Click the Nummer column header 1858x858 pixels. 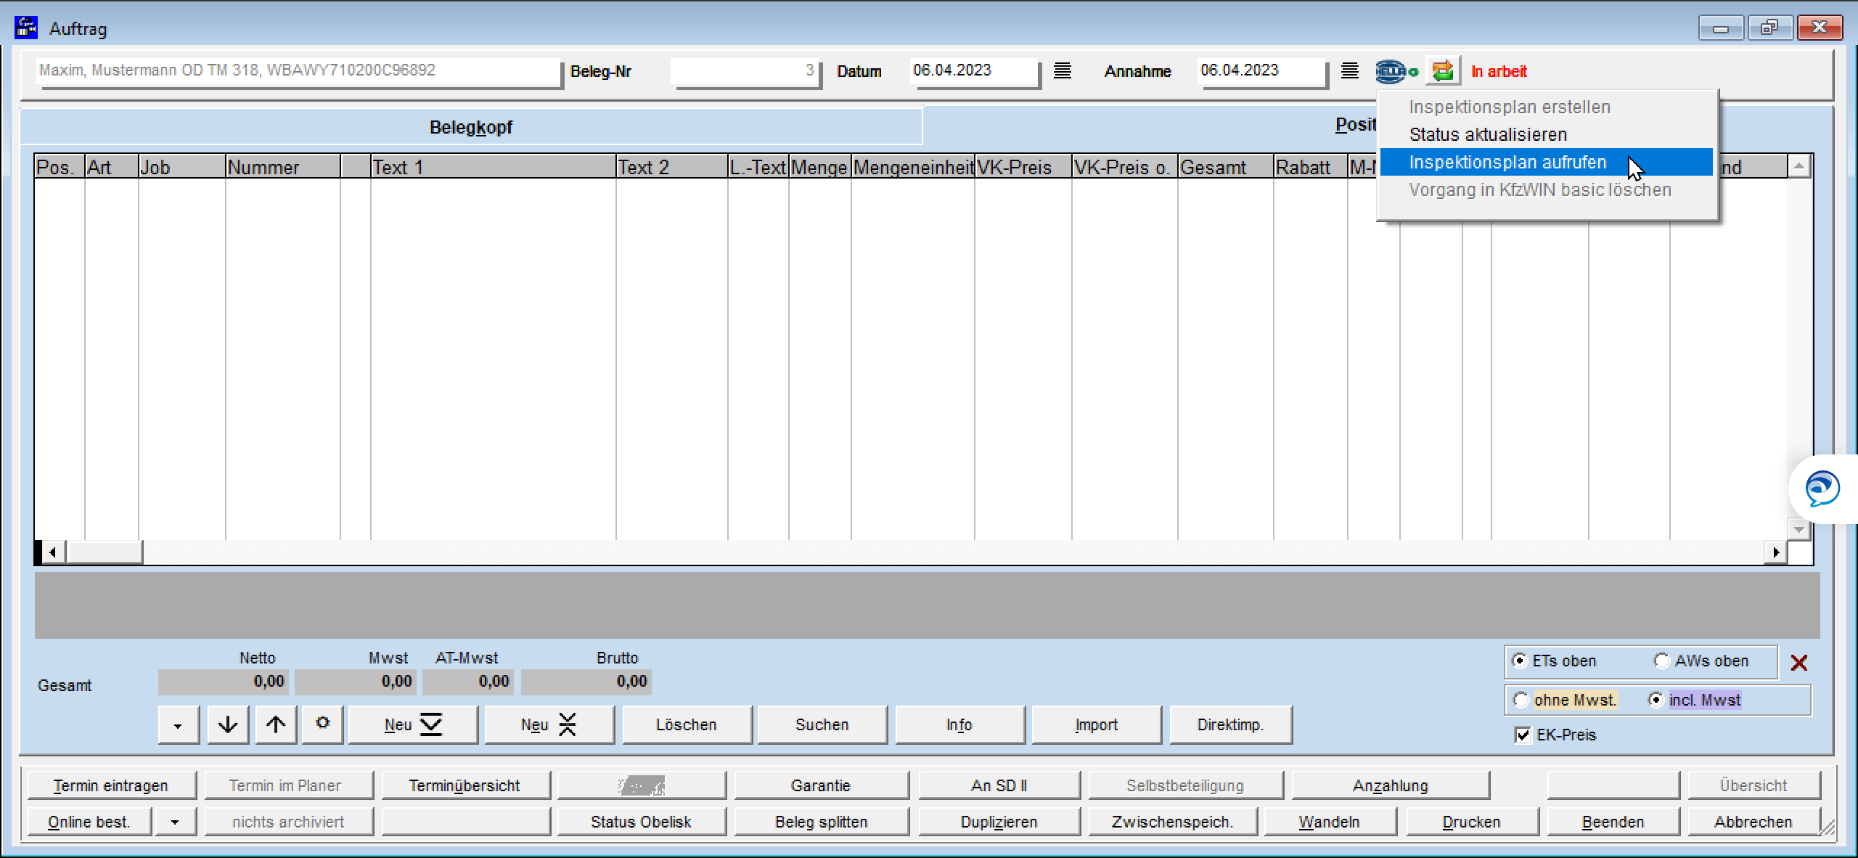click(283, 168)
